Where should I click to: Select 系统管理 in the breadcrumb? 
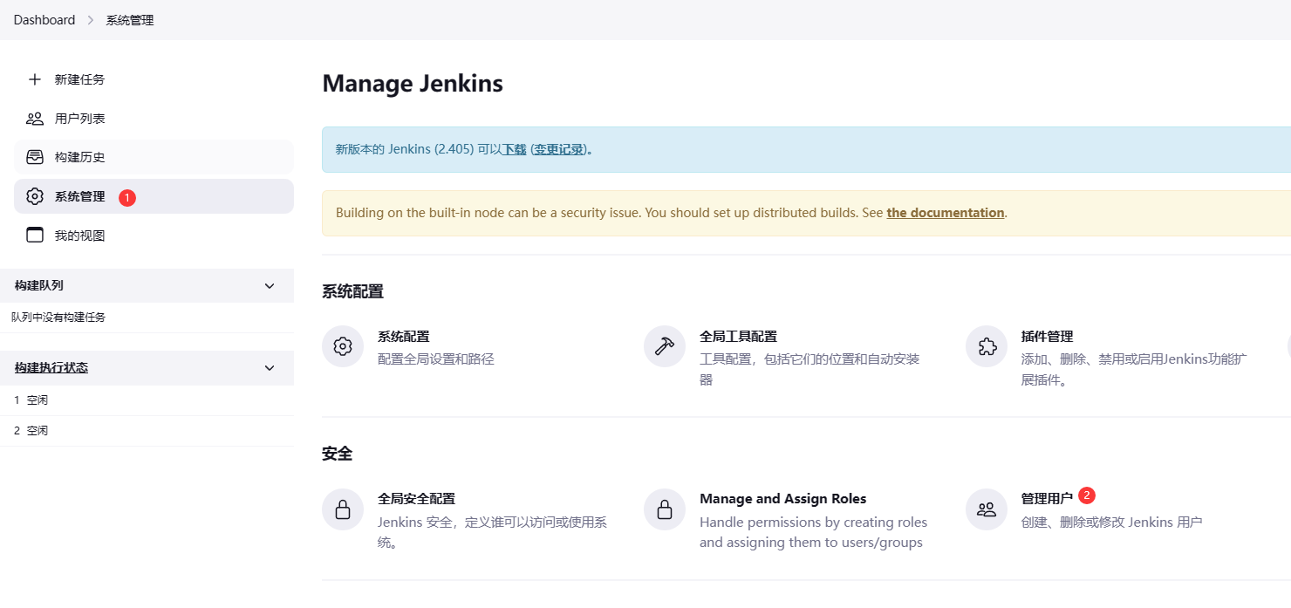coord(130,20)
